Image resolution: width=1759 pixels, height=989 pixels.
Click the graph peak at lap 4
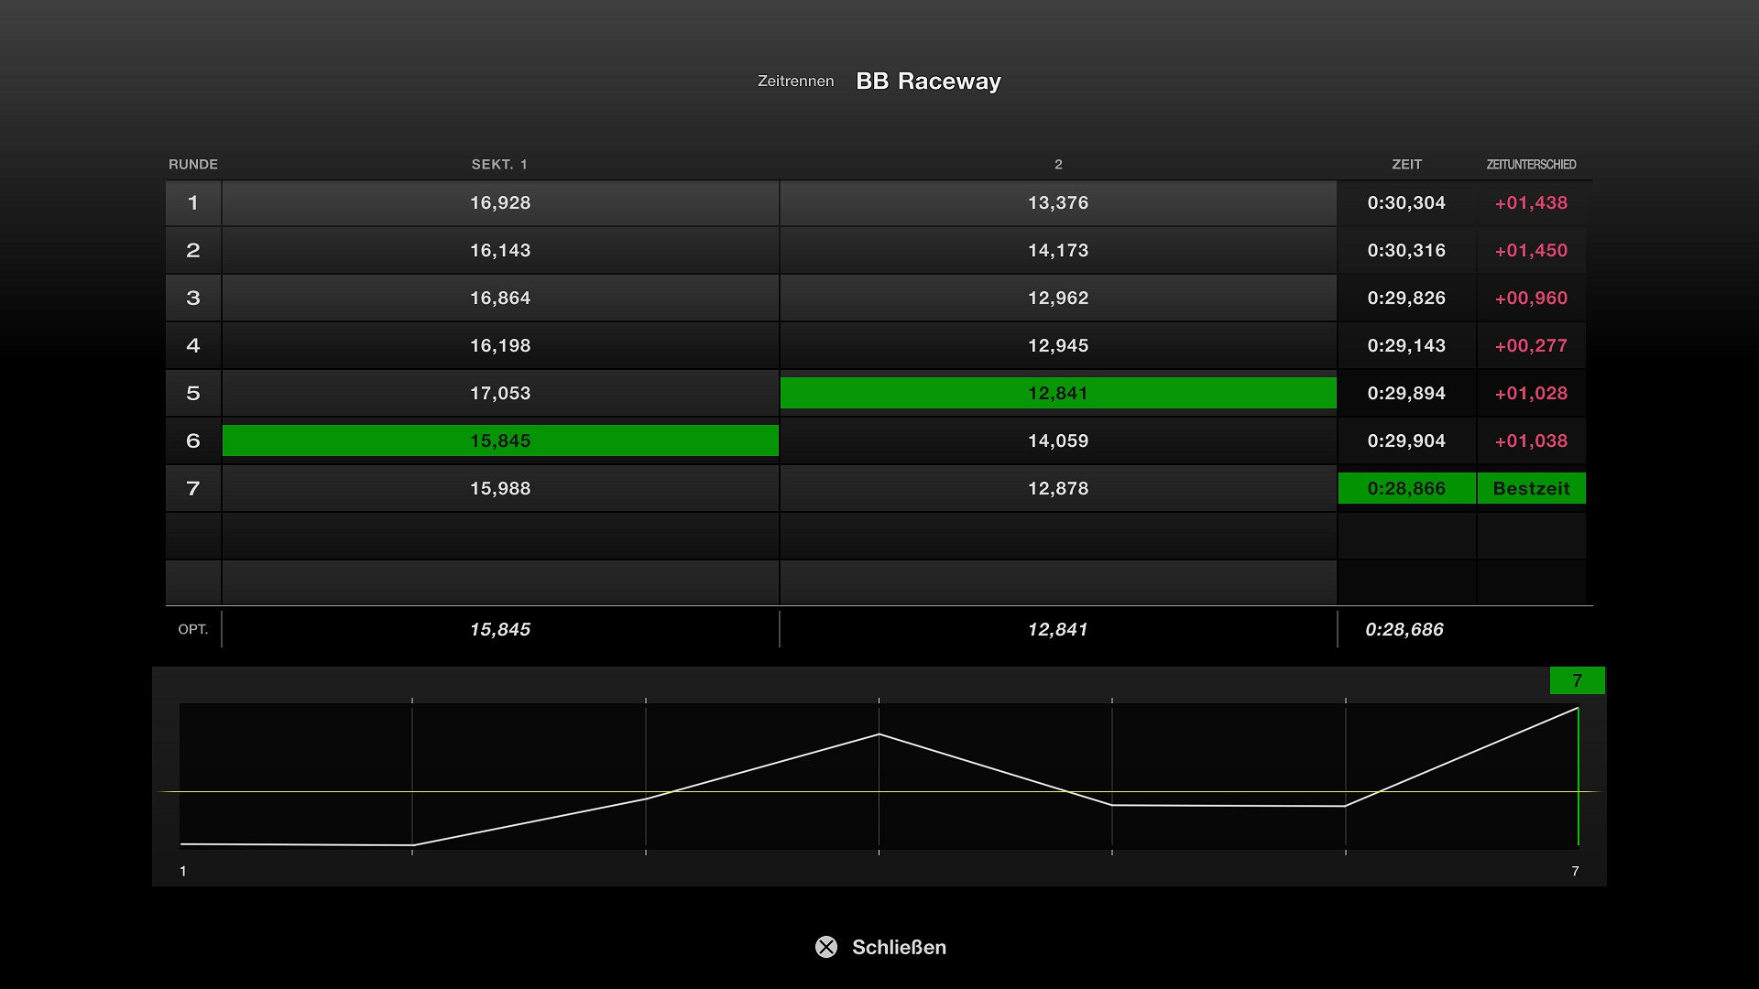point(879,734)
